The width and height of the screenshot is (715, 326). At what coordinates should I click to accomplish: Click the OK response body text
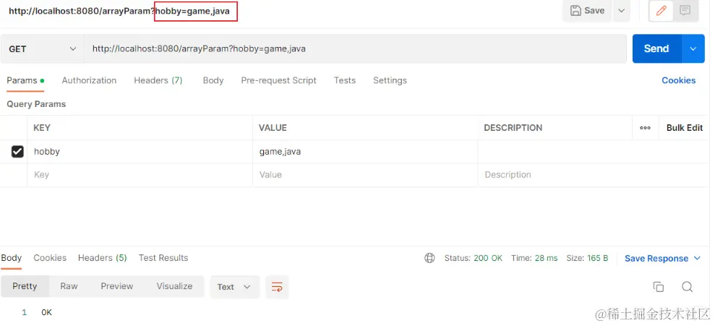point(46,313)
